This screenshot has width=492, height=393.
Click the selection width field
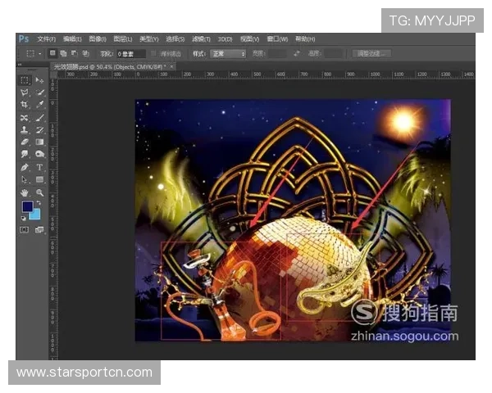pyautogui.click(x=277, y=53)
